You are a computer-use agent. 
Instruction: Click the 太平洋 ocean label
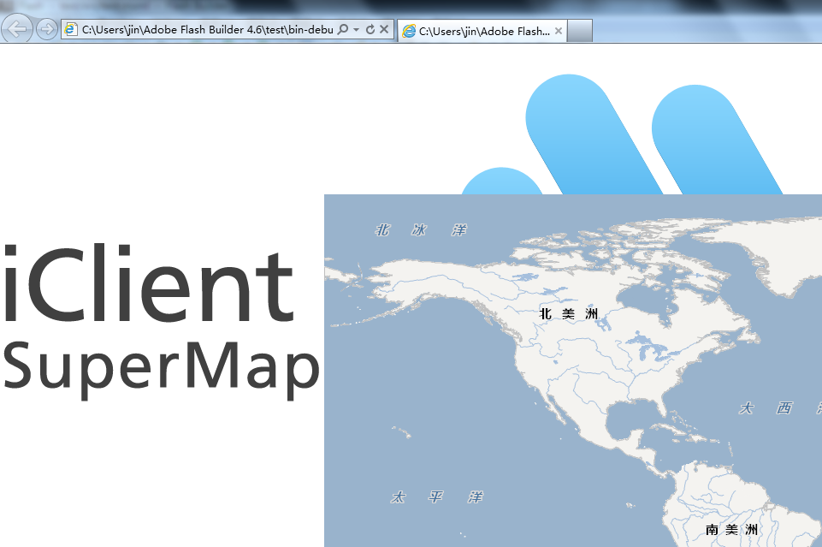[x=437, y=496]
